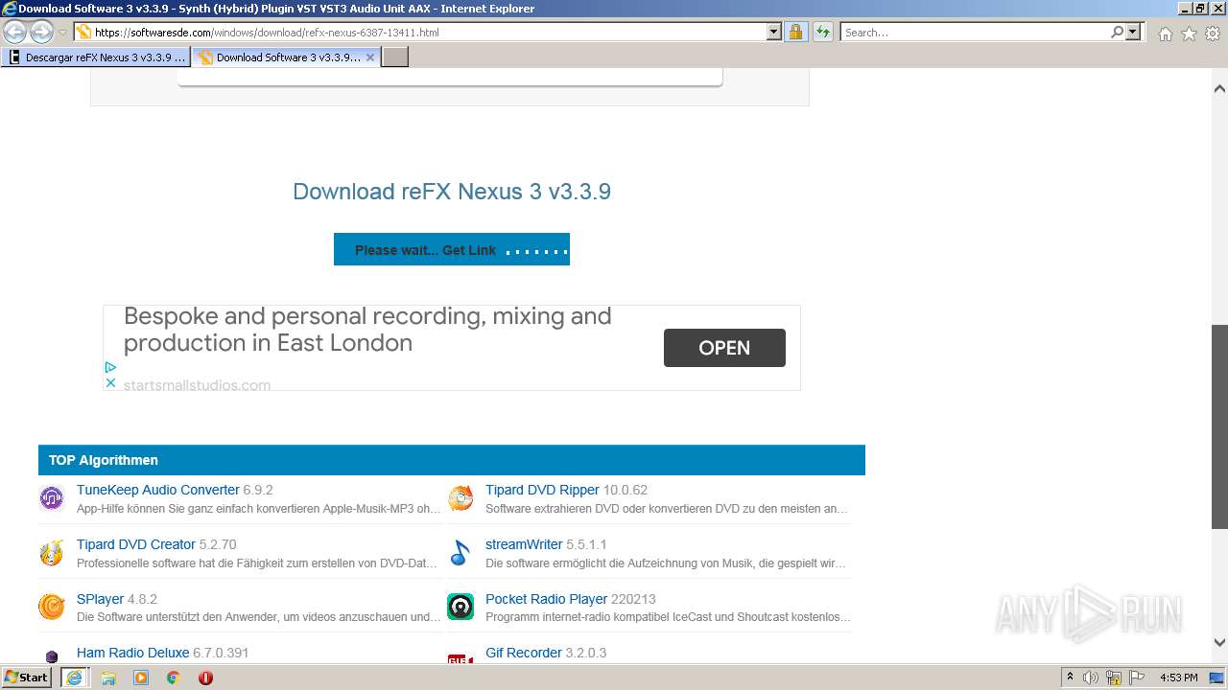Open a new blank tab

point(395,57)
